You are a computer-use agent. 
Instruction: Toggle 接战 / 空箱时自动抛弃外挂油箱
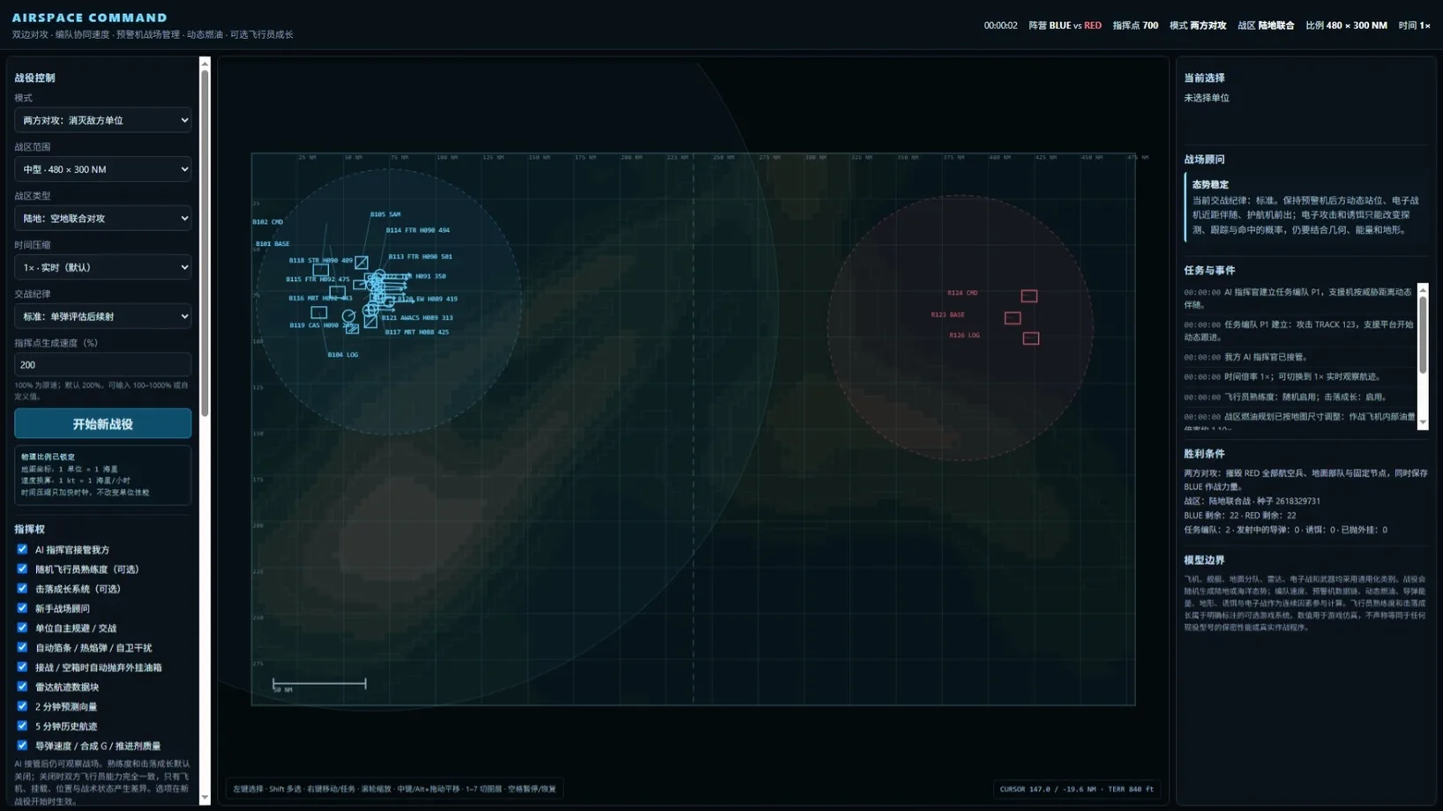pyautogui.click(x=22, y=666)
